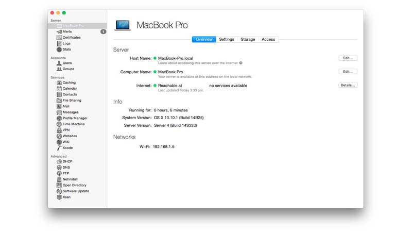The width and height of the screenshot is (412, 232).
Task: Select the Caching service icon
Action: pos(59,82)
